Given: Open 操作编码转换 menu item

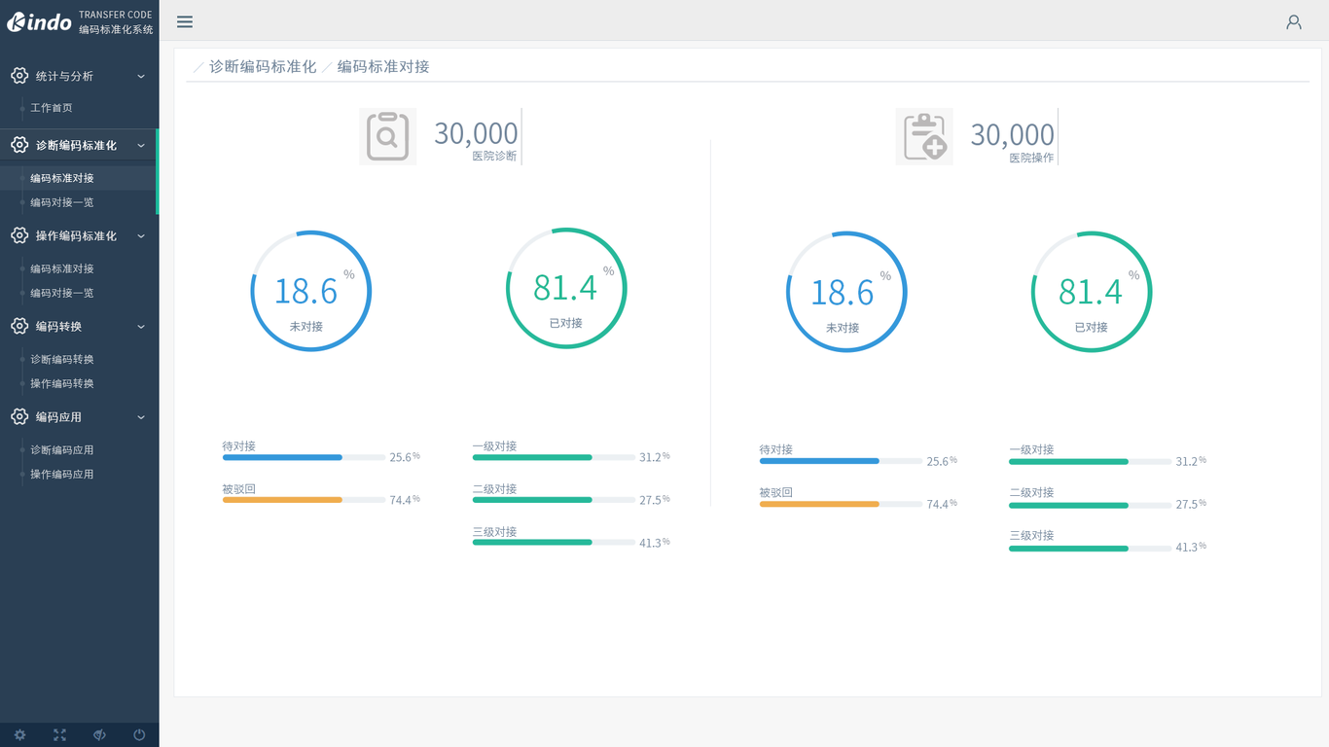Looking at the screenshot, I should click(x=62, y=383).
